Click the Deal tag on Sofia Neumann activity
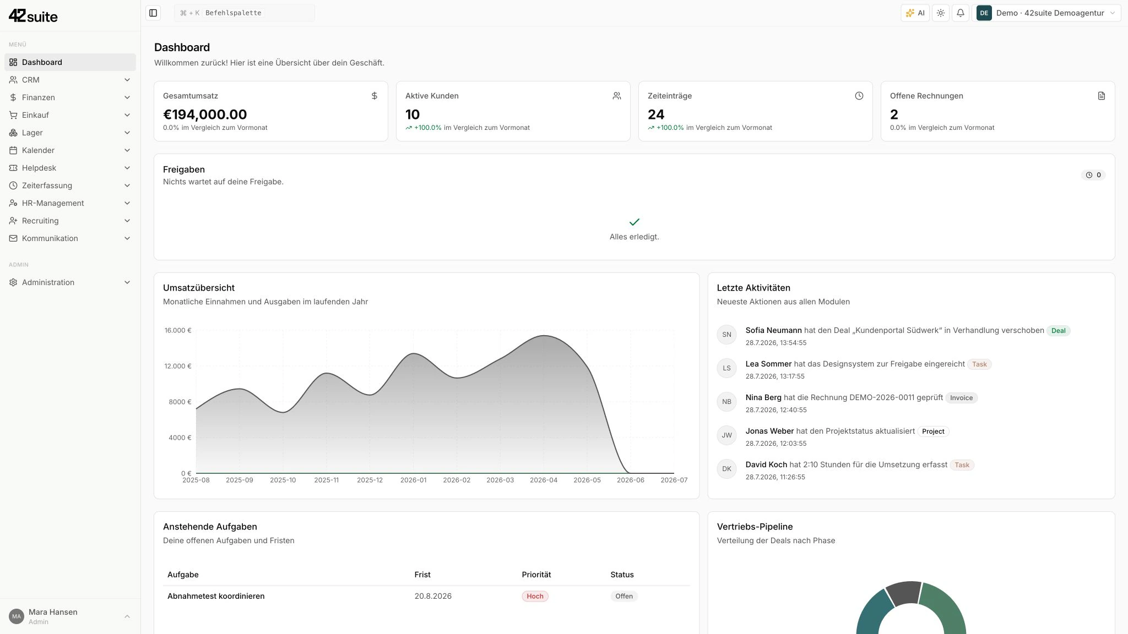 [x=1058, y=331]
